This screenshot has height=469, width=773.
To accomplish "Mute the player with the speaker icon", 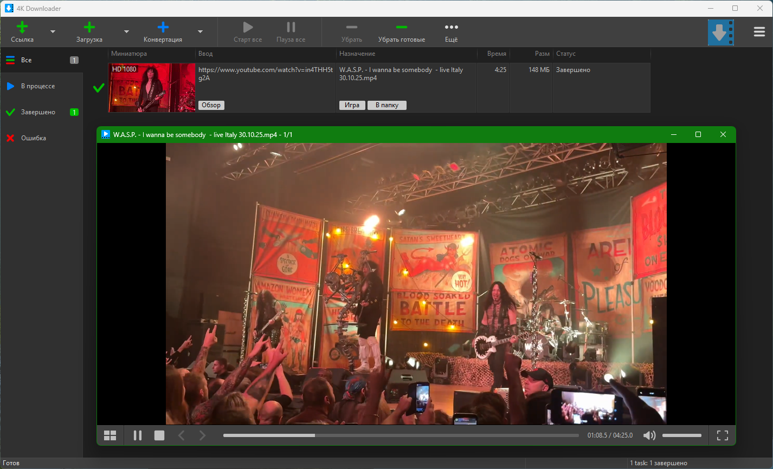I will point(649,435).
